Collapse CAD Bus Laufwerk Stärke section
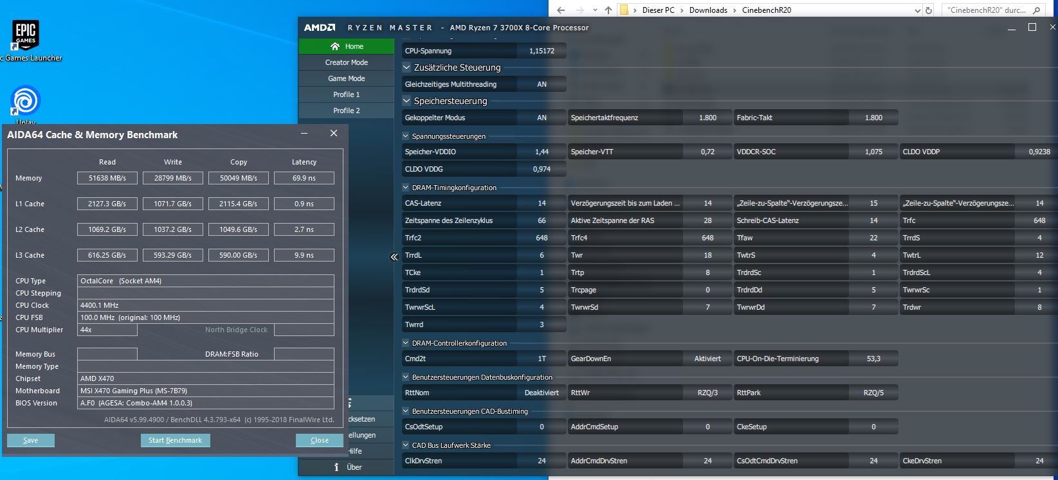This screenshot has height=480, width=1058. point(406,445)
